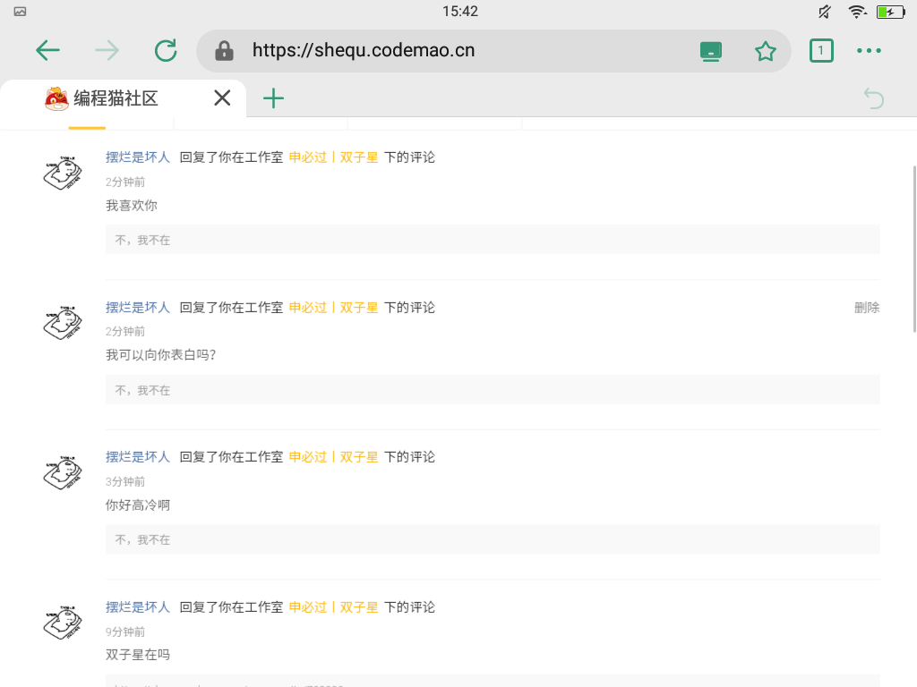Open studio link 申必过丨双子星 above 你好高冷啊
The width and height of the screenshot is (917, 687).
click(333, 457)
